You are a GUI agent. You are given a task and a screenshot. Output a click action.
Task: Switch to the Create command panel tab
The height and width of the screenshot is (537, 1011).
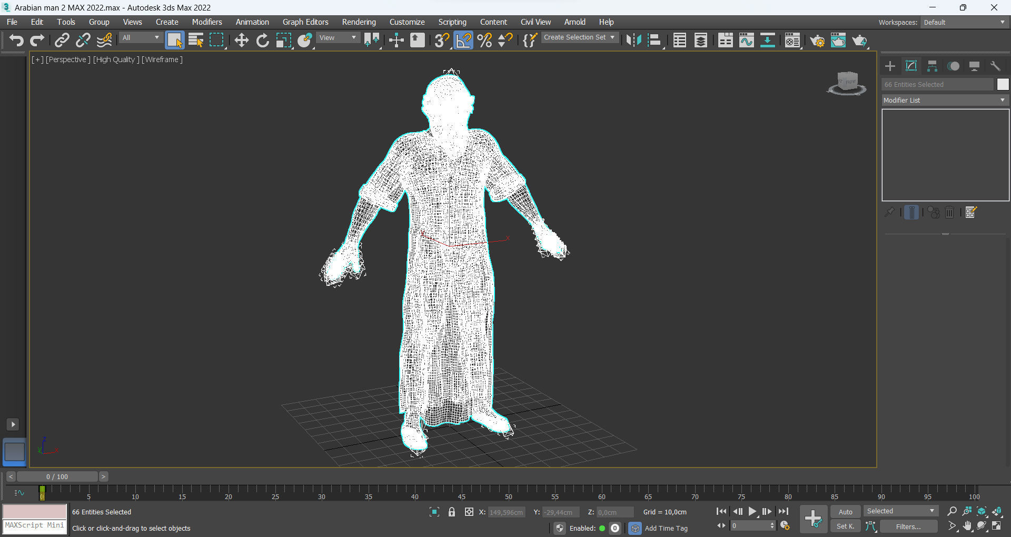890,66
